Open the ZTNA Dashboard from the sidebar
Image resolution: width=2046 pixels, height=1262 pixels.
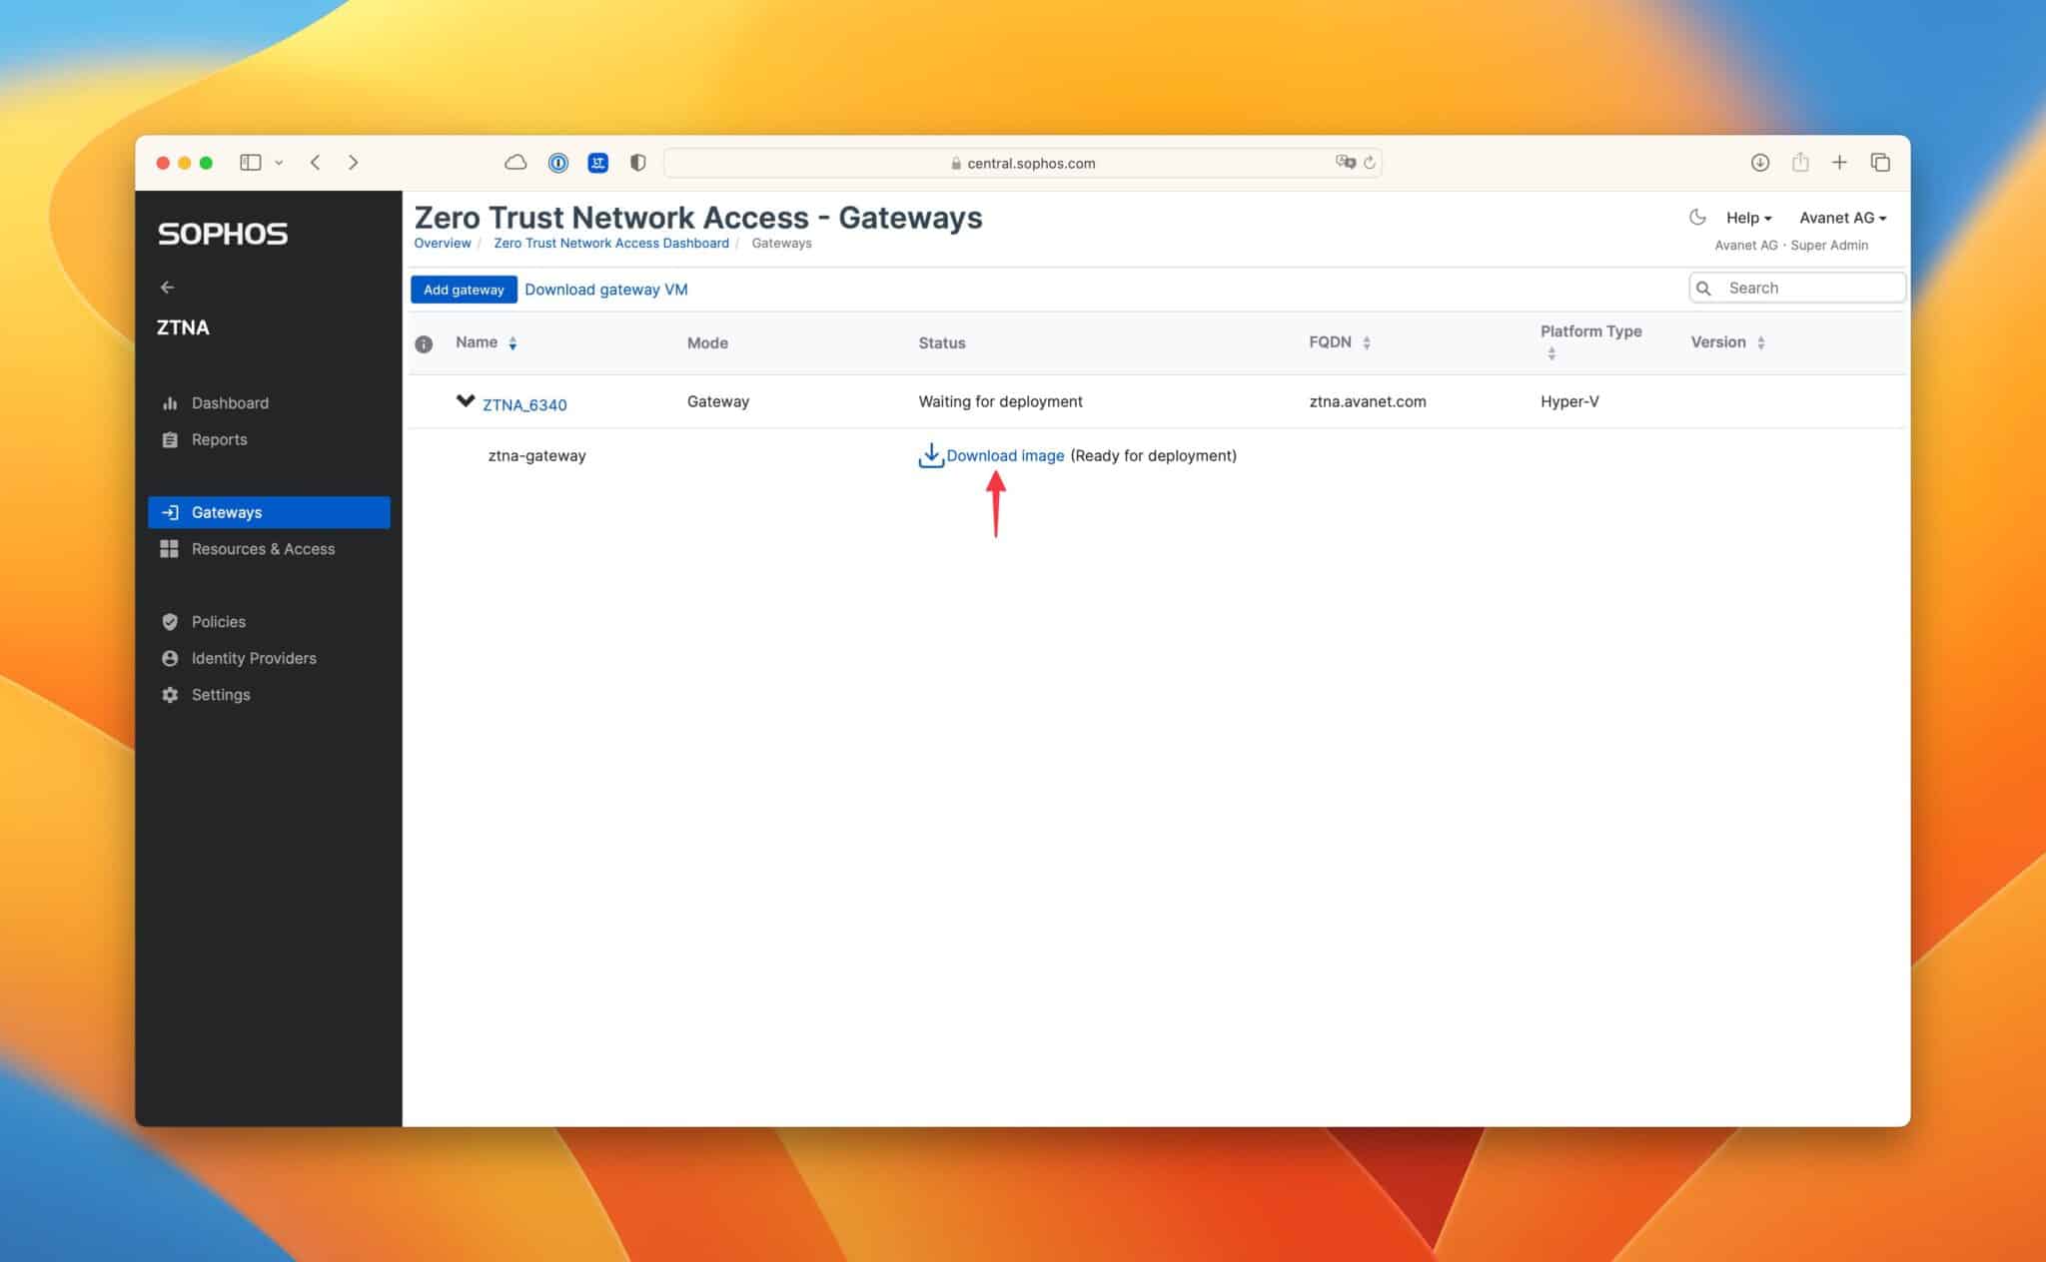(230, 402)
